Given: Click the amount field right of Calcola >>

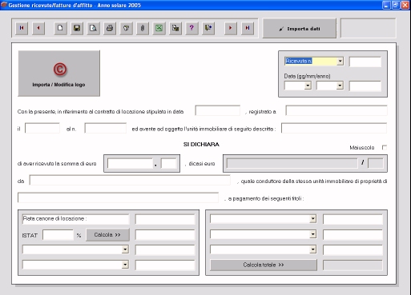Looking at the screenshot, I should point(165,235).
